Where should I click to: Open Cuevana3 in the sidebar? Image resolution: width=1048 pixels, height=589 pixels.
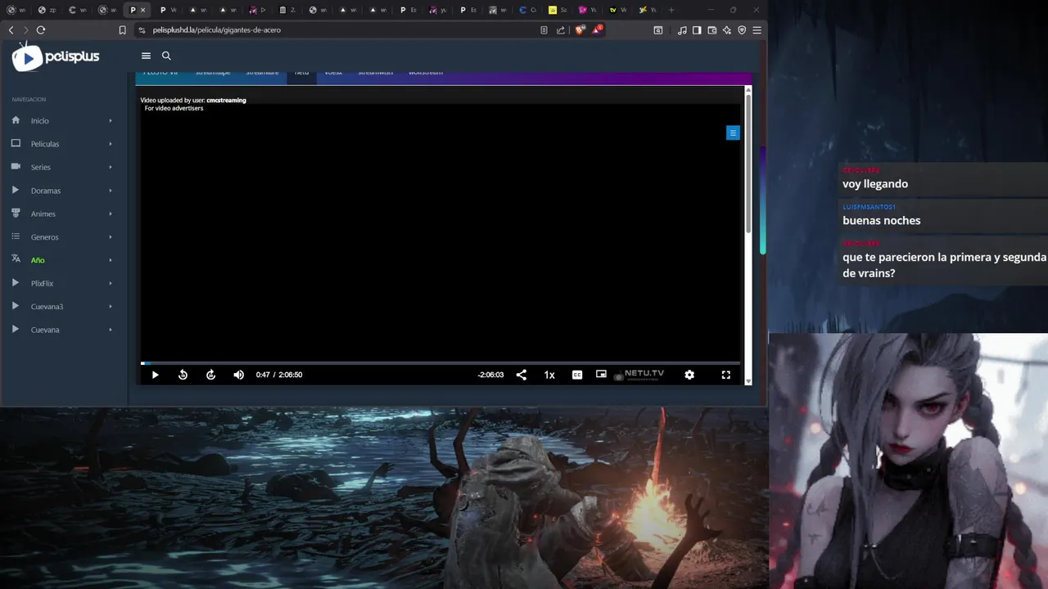pyautogui.click(x=47, y=307)
